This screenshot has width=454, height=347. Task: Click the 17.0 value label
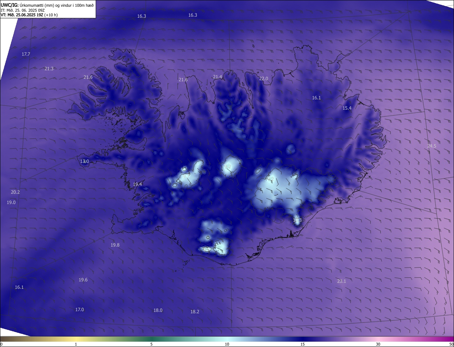79,310
